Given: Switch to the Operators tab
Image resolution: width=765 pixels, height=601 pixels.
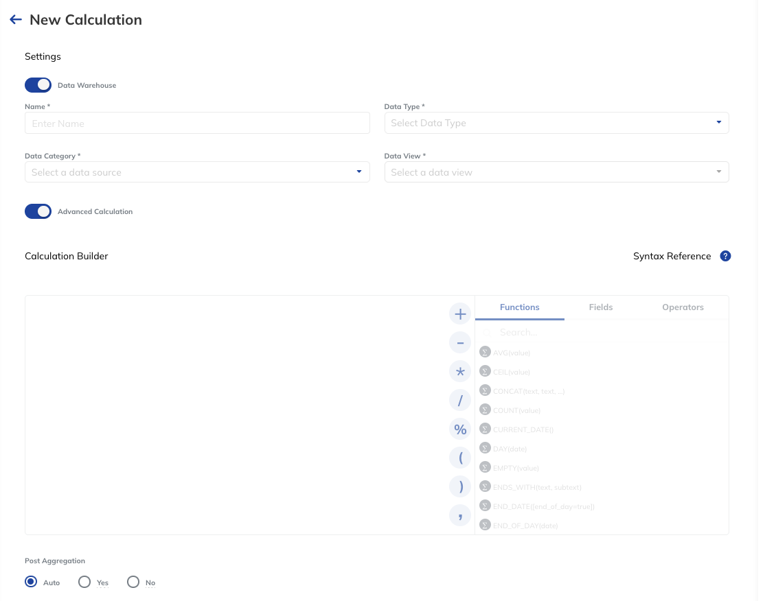Looking at the screenshot, I should 683,307.
